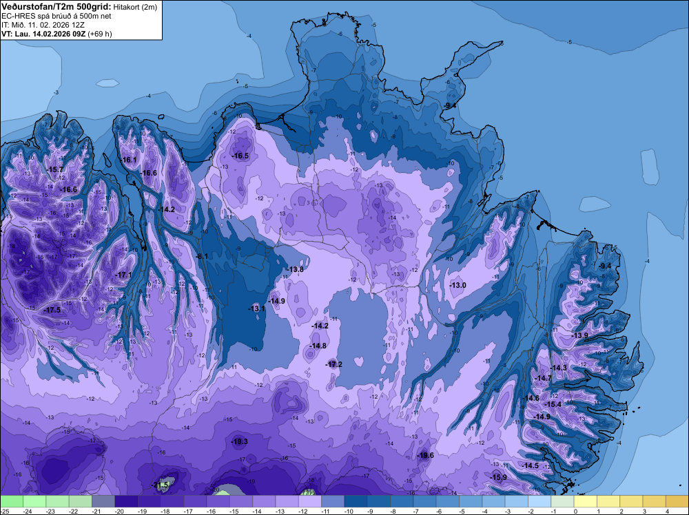Click the -13.8 temperature value
689x515 pixels.
pyautogui.click(x=295, y=270)
